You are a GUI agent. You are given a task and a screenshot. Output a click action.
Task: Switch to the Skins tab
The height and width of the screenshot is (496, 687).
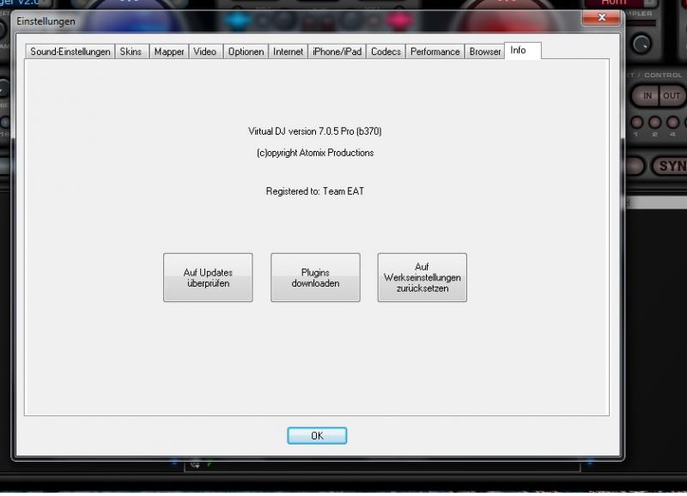point(131,51)
